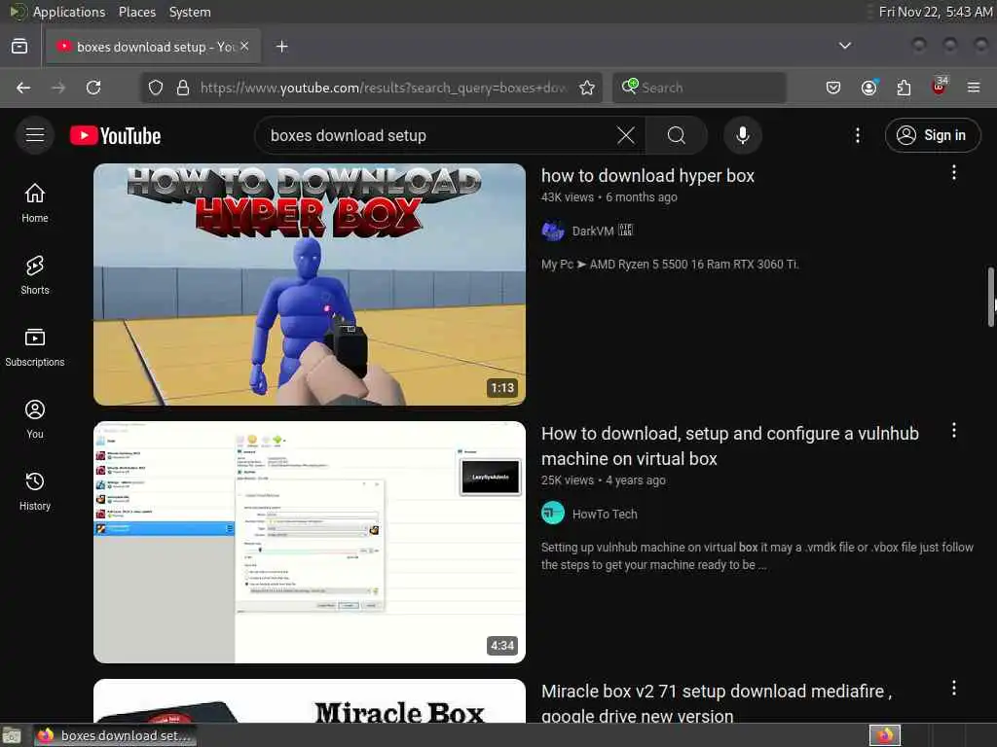Click the My Pc AMD Ryzen description
The image size is (997, 747).
pos(670,265)
